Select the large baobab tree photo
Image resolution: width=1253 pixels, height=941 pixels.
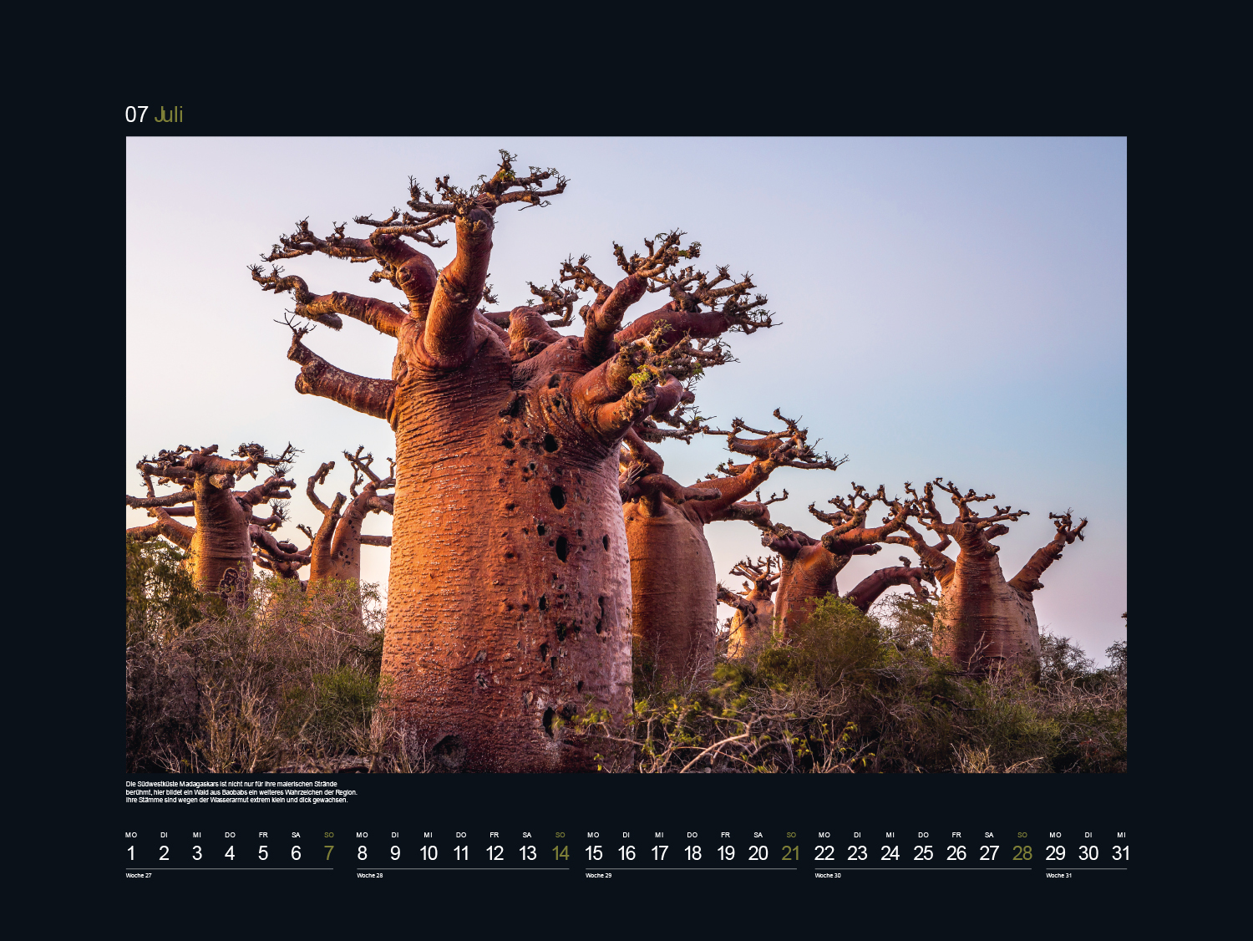[626, 454]
